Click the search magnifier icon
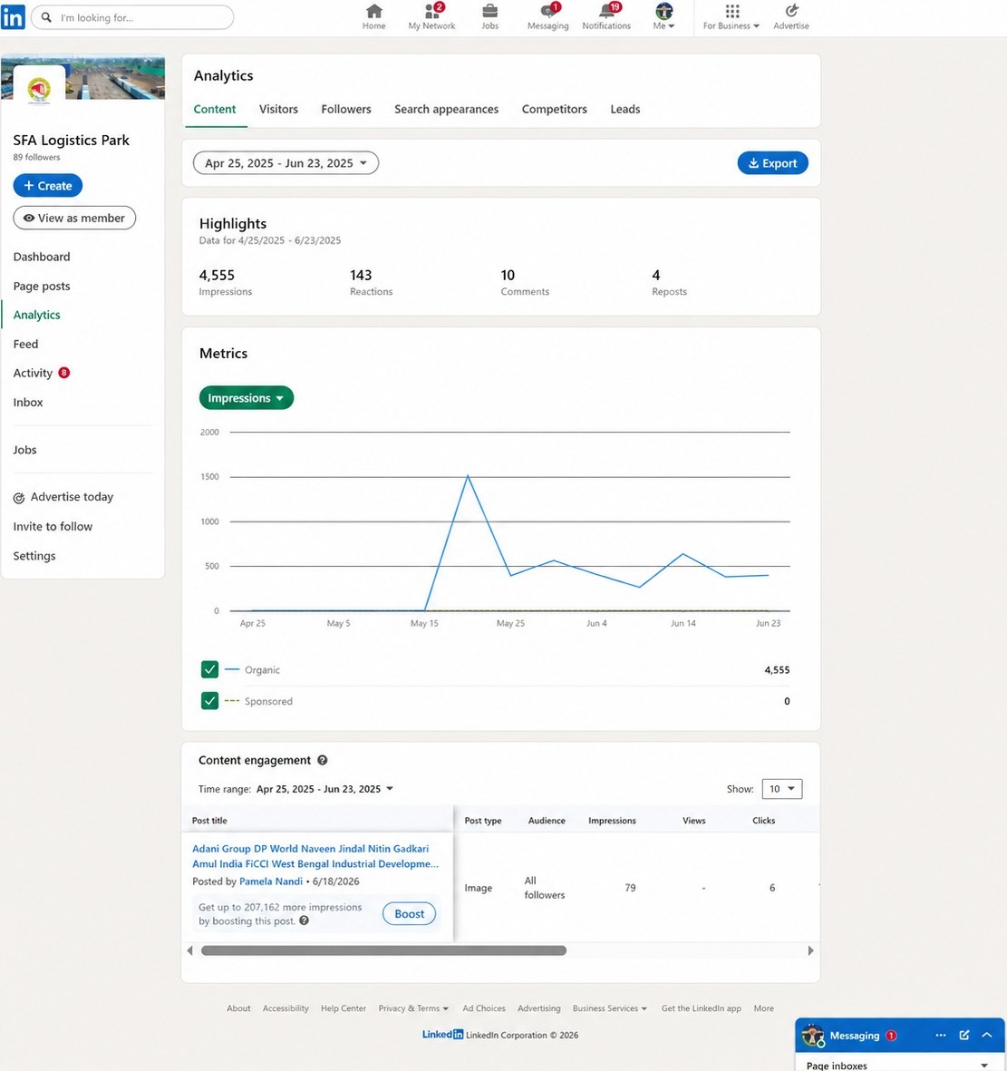This screenshot has width=1007, height=1071. 46,17
